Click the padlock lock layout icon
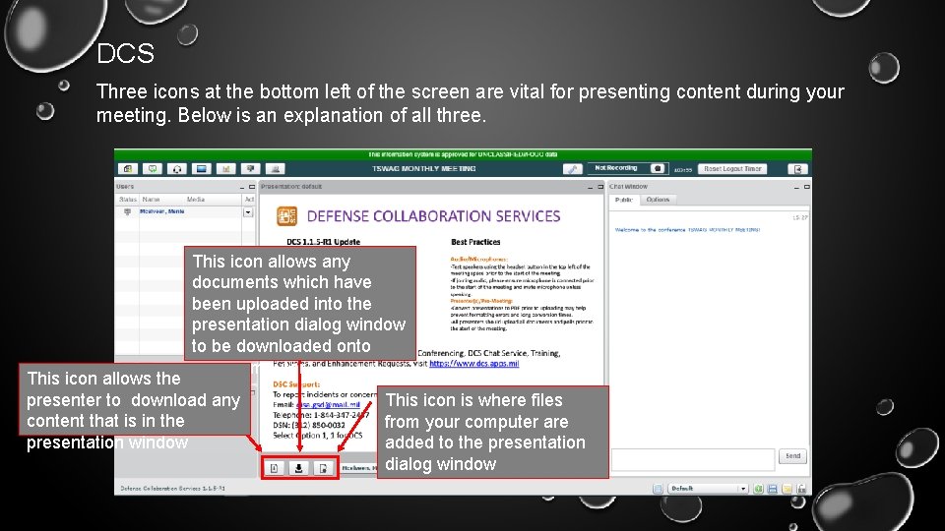Screen dimensions: 945x531 pos(801,489)
